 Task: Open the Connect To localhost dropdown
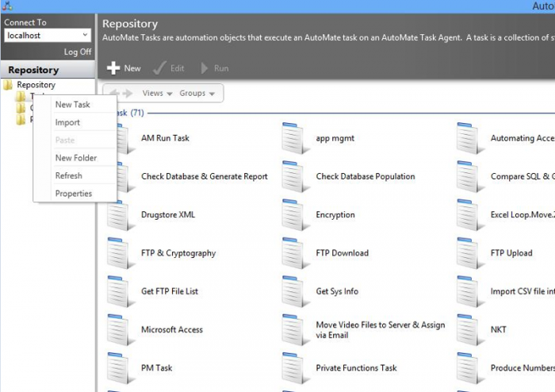pyautogui.click(x=85, y=35)
